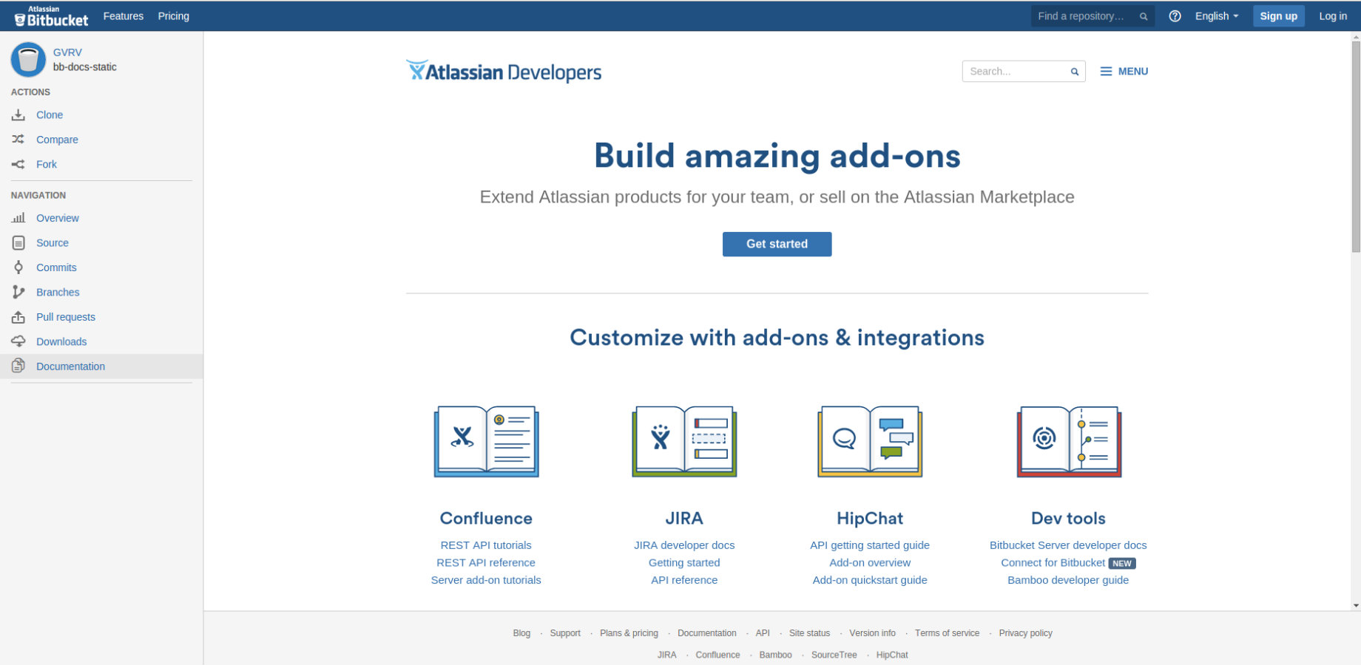
Task: Open the REST API tutorials link
Action: pyautogui.click(x=486, y=545)
